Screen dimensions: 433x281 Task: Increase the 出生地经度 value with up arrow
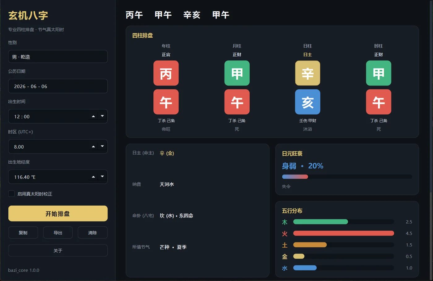93,177
